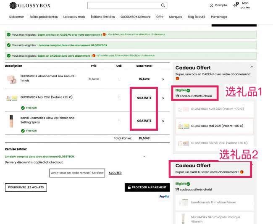
Task: Click the Livraison comprise discount text under Remise Totale
Action: click(x=40, y=157)
